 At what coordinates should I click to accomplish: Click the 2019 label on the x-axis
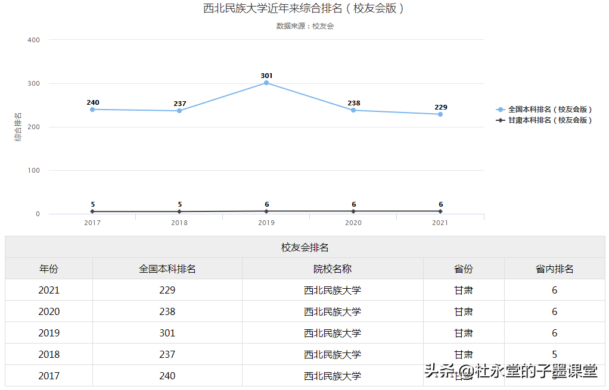tap(266, 223)
